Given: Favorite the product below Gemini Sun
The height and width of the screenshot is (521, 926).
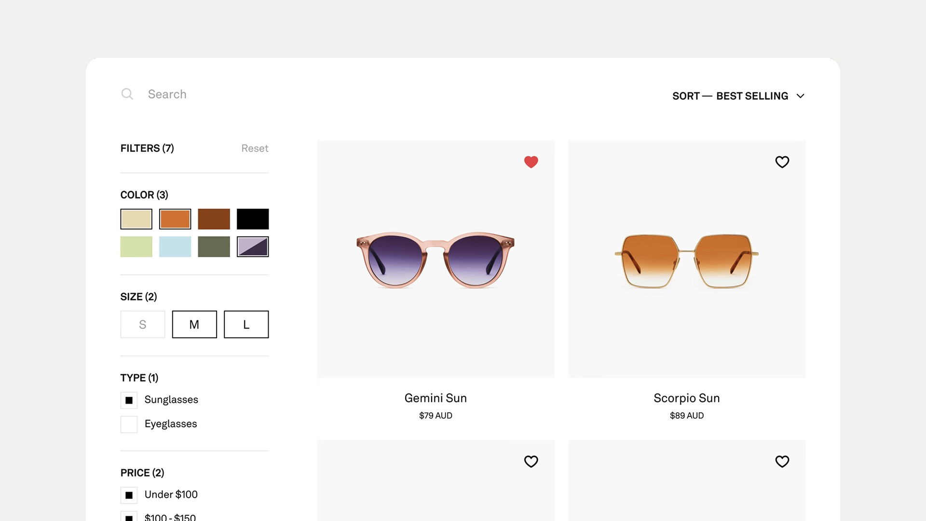Looking at the screenshot, I should click(531, 462).
